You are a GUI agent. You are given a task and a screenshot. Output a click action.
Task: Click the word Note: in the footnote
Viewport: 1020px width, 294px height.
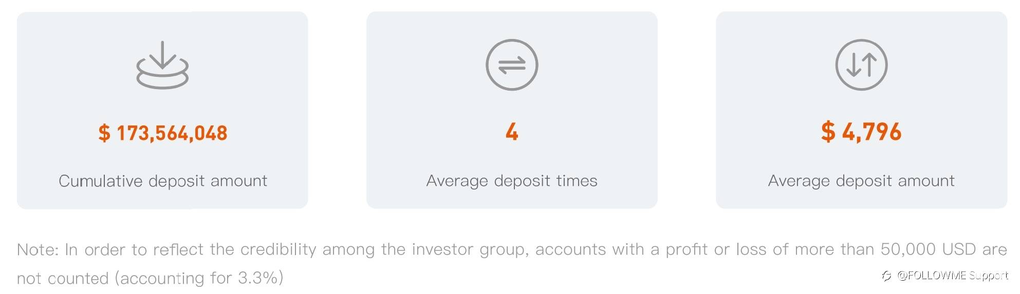(x=38, y=249)
